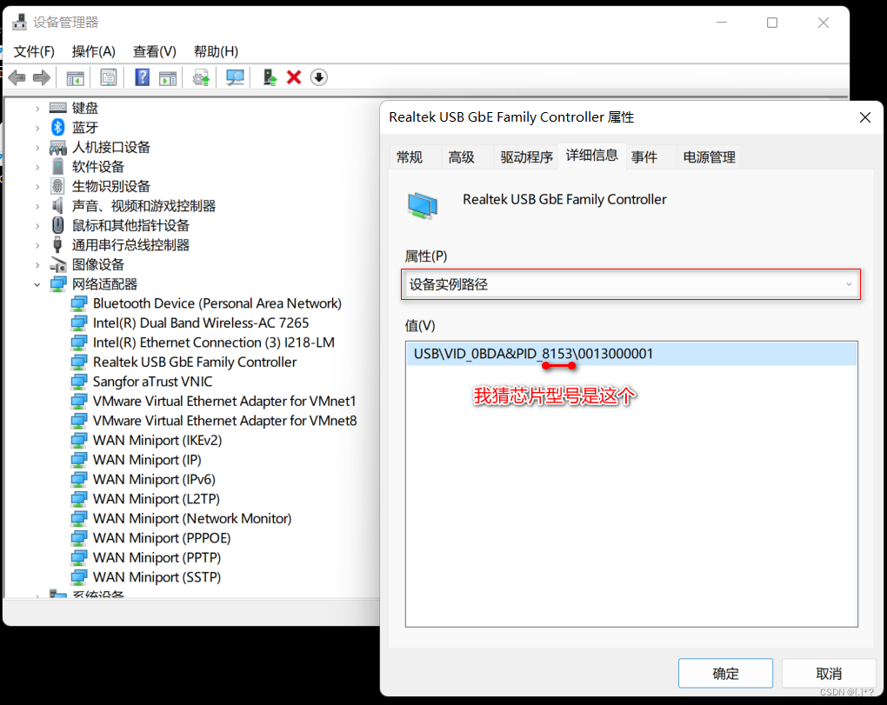Click speaker icon of 声音、视频和游戏控制器
Image resolution: width=887 pixels, height=705 pixels.
point(57,205)
